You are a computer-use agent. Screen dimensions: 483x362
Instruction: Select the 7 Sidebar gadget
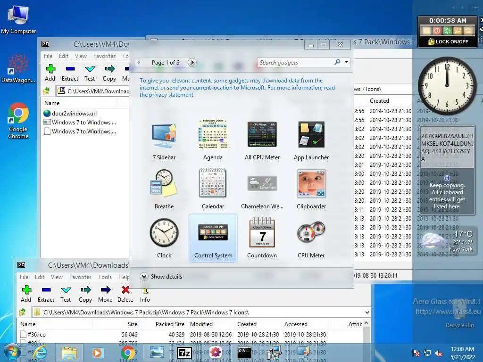click(164, 140)
